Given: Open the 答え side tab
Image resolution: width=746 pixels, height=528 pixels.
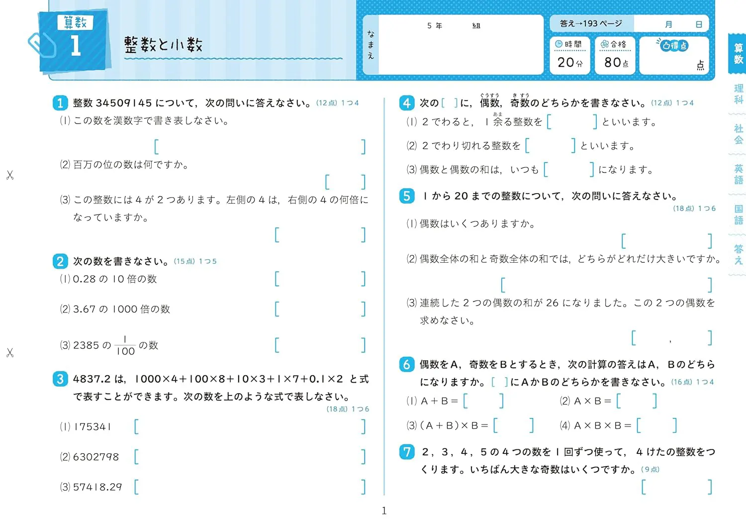Looking at the screenshot, I should coord(739,254).
